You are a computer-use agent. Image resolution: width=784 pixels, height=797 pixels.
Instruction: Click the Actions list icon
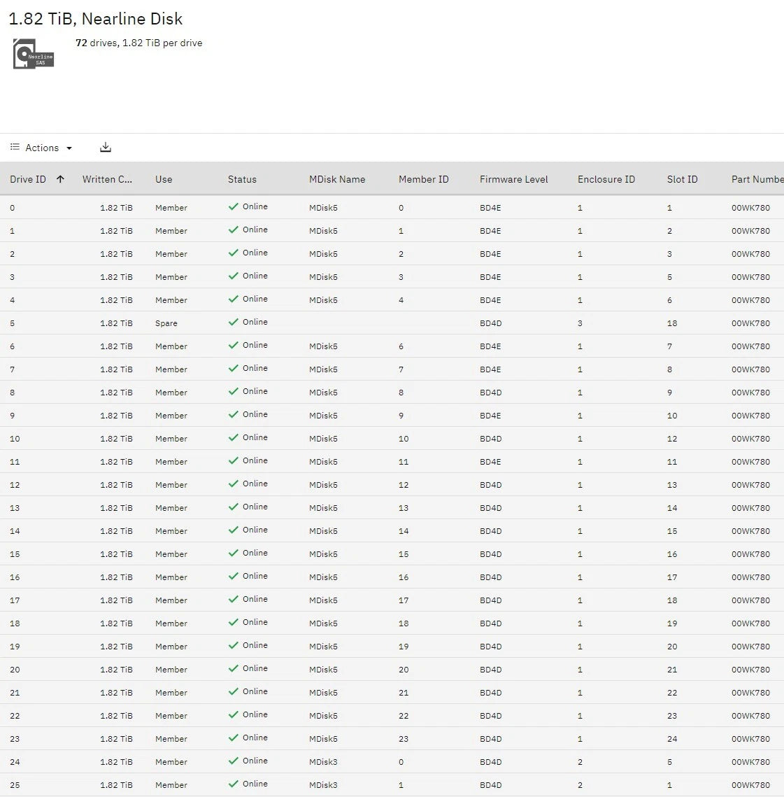(x=15, y=147)
